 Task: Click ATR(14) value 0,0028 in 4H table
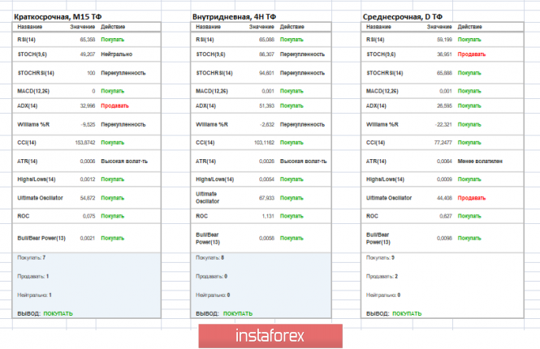click(266, 161)
